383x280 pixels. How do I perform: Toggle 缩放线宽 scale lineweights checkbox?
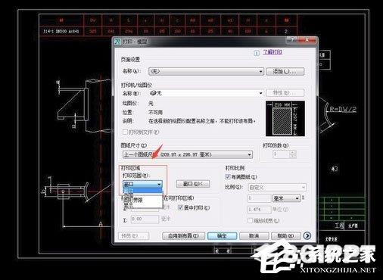coord(250,220)
